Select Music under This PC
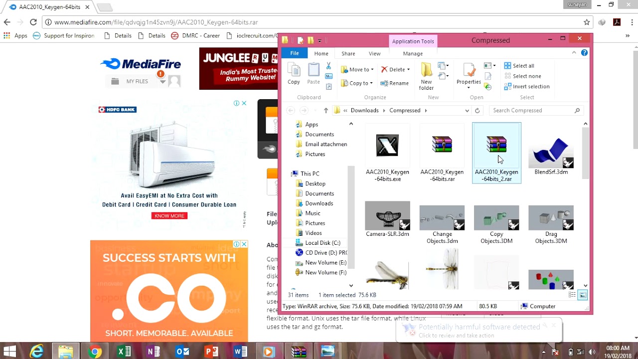 (313, 213)
